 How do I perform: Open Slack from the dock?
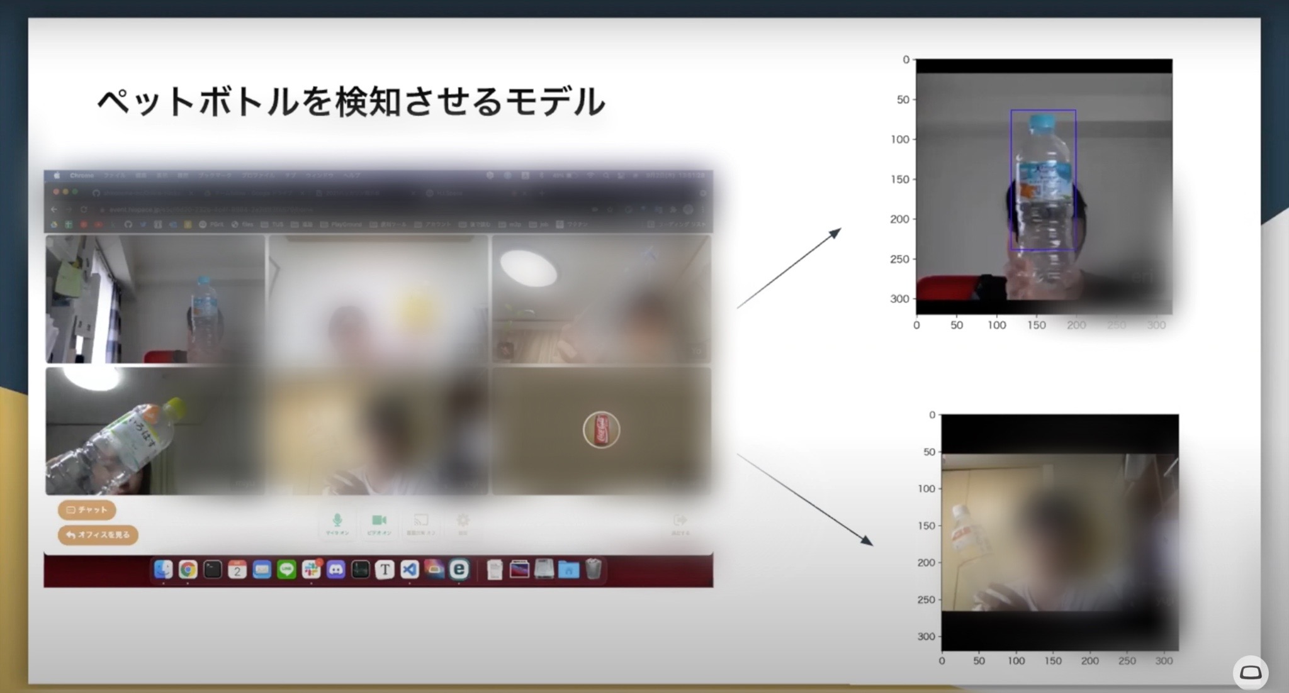point(311,569)
